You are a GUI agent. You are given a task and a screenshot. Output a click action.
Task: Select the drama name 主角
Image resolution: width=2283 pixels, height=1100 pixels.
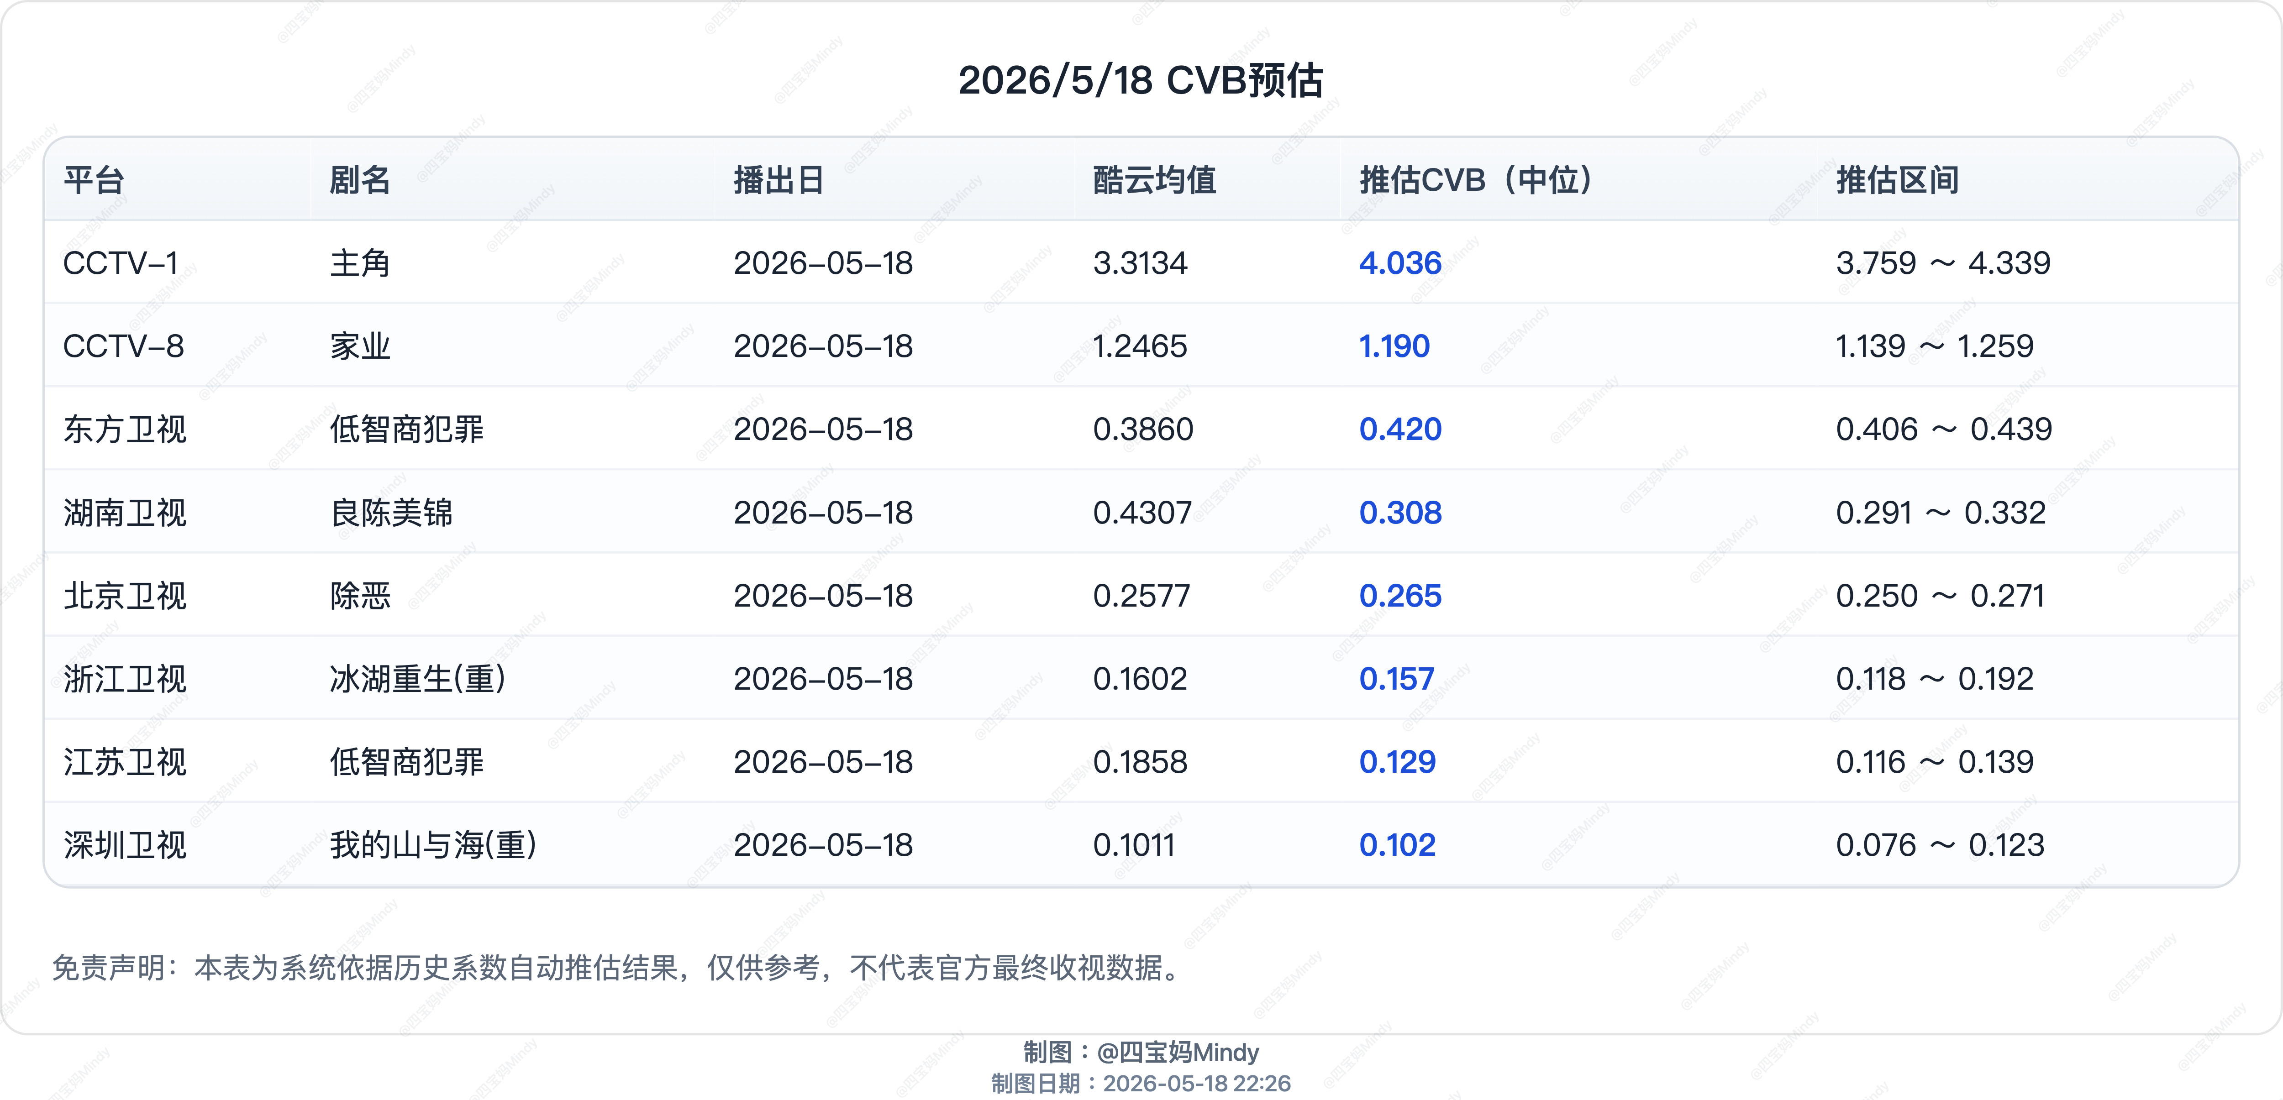(360, 263)
